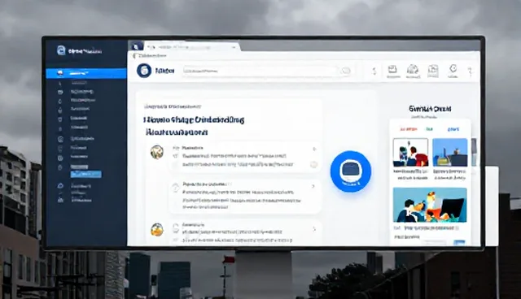
Task: Open wide thumbnail of people at laptop
Action: pyautogui.click(x=430, y=205)
